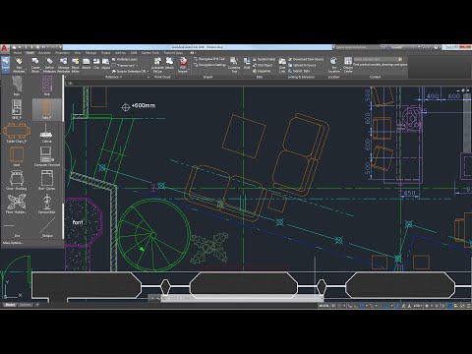Click the Autodesk ReCap tool
The image size is (472, 354).
point(157,64)
